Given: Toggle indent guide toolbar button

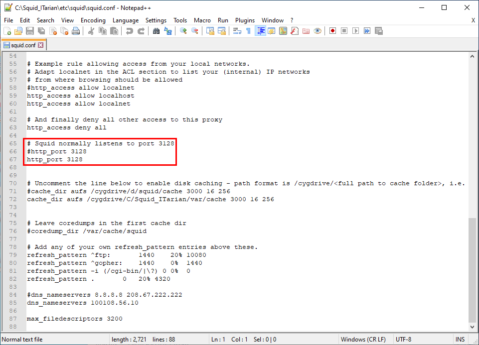Looking at the screenshot, I should pos(260,31).
